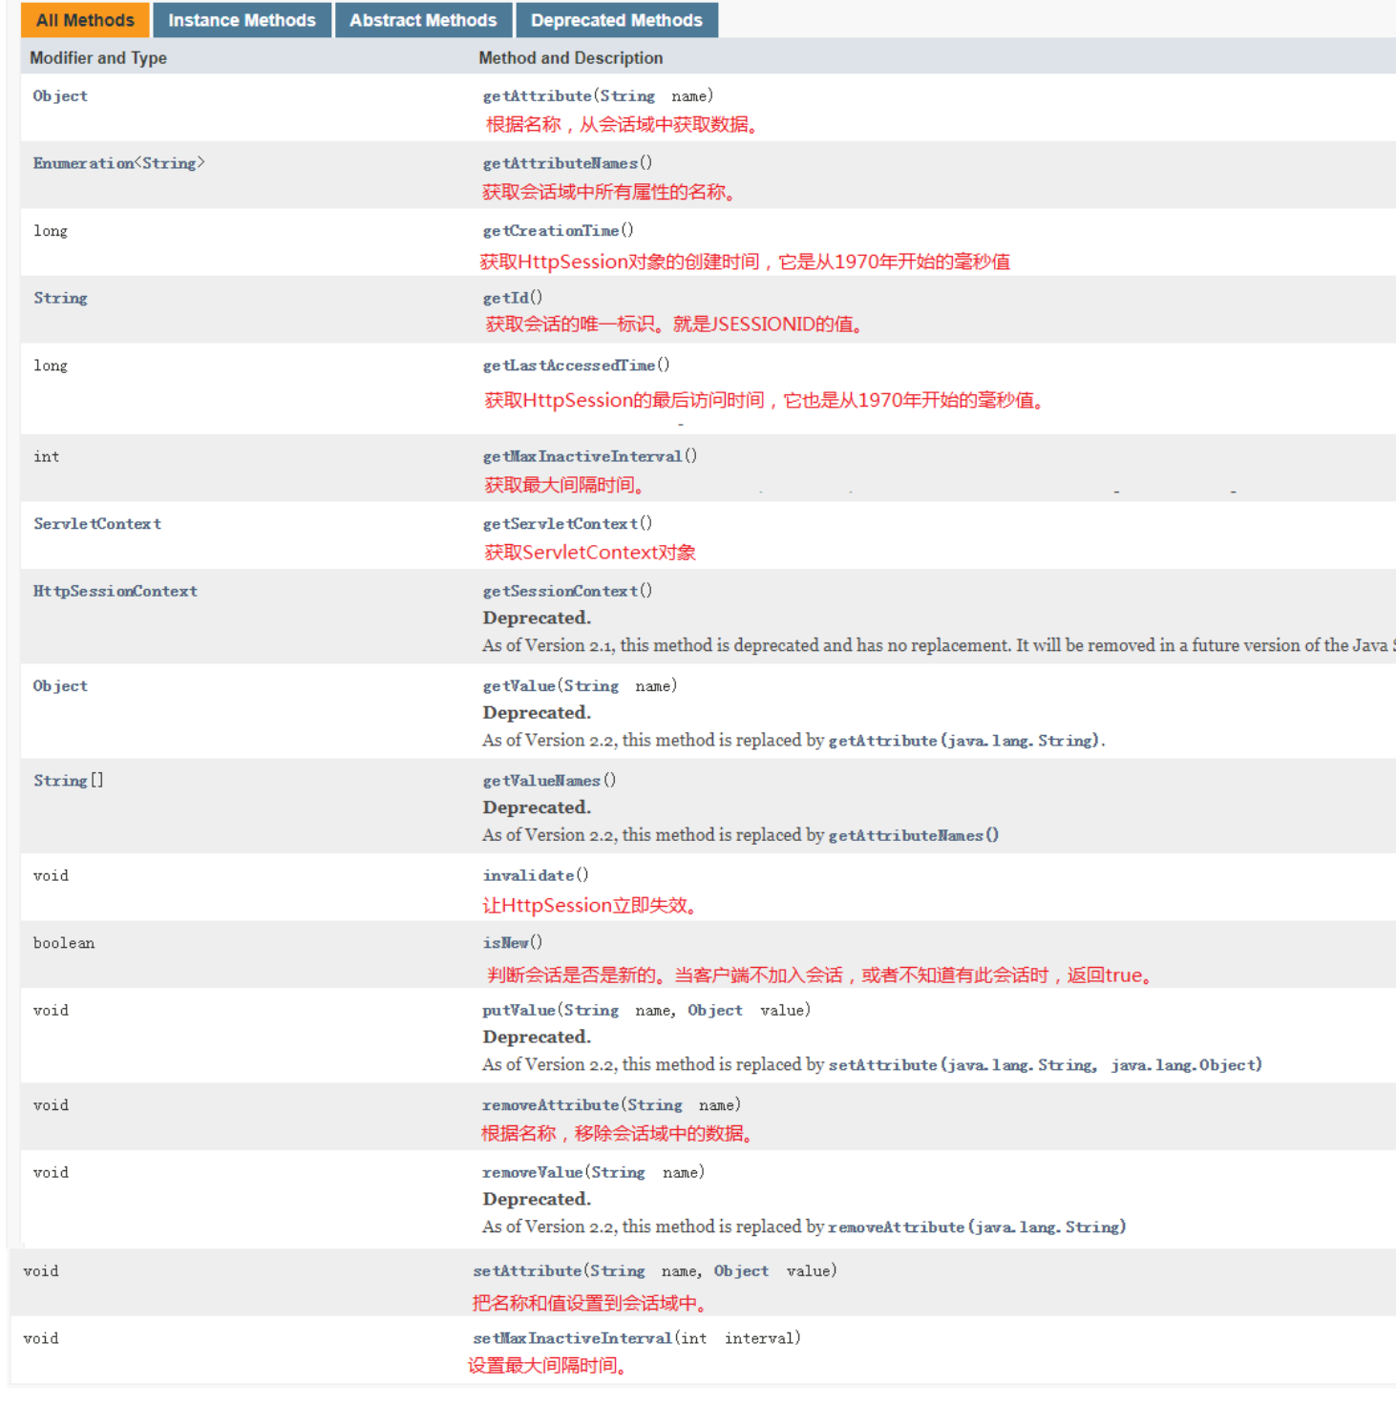Switch to the Instance Methods tab
Viewport: 1396px width, 1405px height.
pos(242,20)
